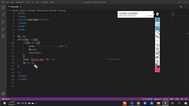This screenshot has height=106, width=189.
Task: Place cursor on the continue; statement
Action: pos(35,53)
